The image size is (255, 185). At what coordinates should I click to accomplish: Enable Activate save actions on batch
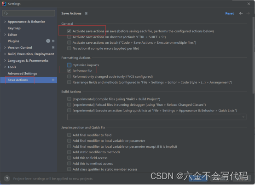click(69, 43)
